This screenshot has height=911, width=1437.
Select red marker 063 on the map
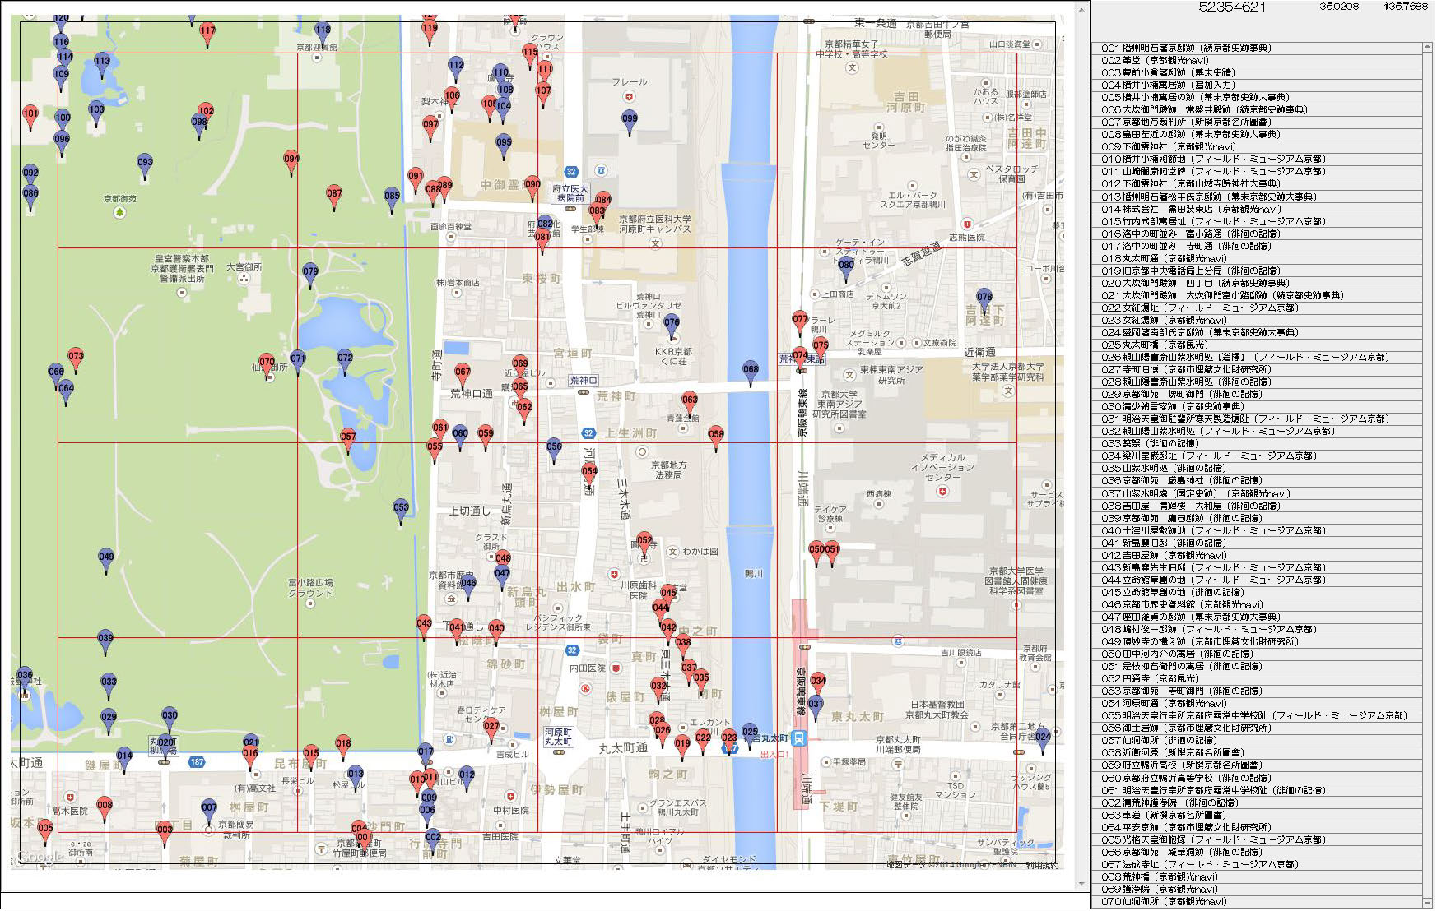pos(690,404)
